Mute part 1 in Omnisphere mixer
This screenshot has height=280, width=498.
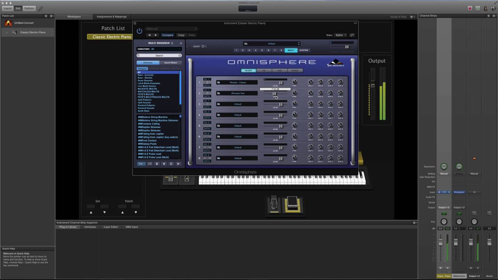coord(205,82)
